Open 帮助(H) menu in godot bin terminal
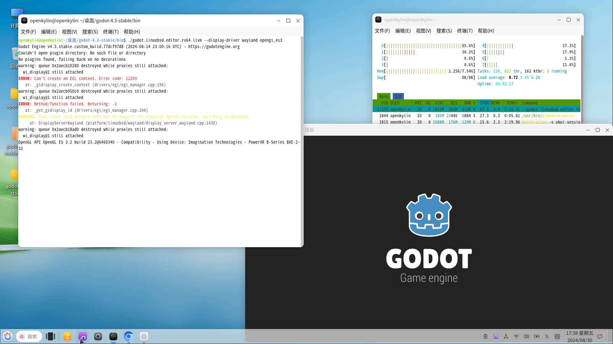 132,32
